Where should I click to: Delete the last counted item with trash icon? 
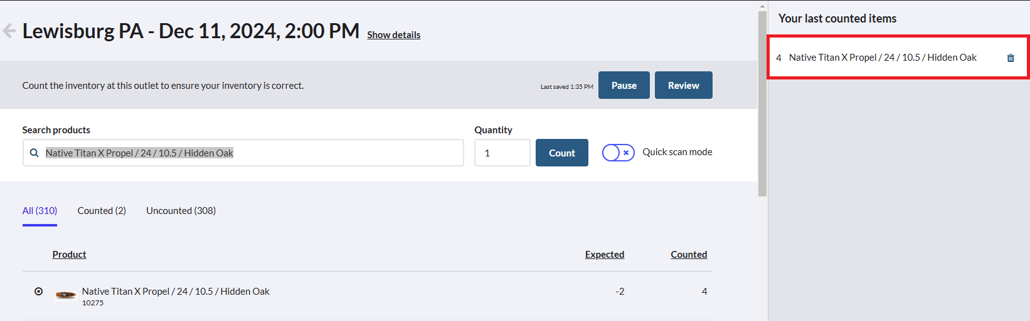tap(1011, 58)
